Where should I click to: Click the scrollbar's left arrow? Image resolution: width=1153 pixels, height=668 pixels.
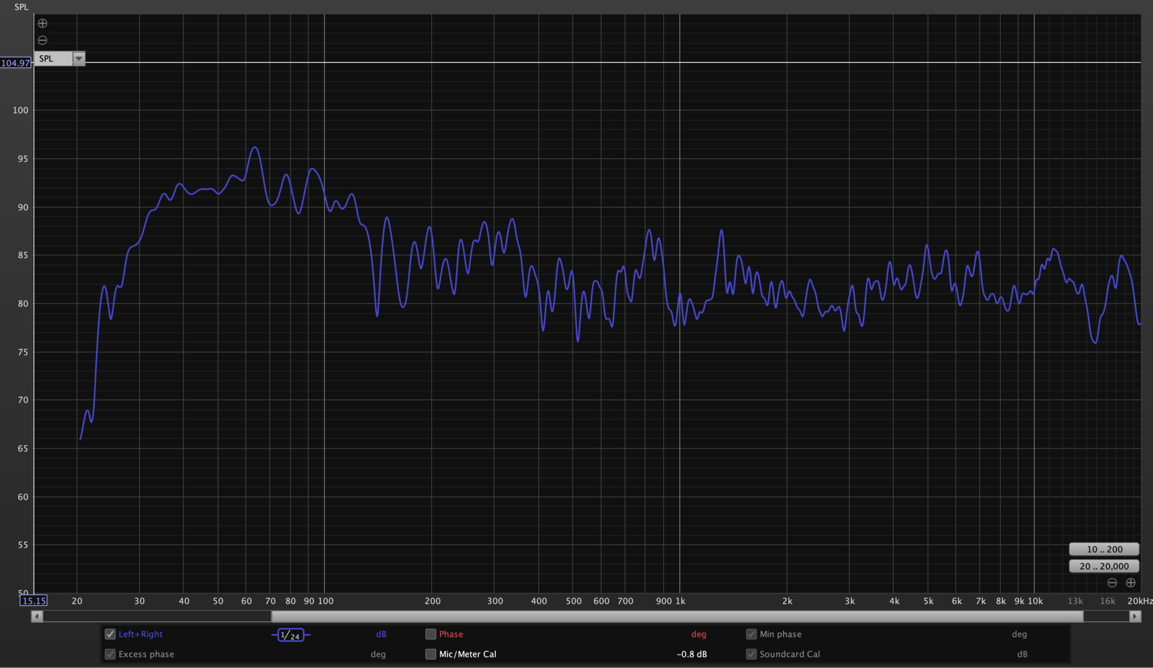[37, 616]
